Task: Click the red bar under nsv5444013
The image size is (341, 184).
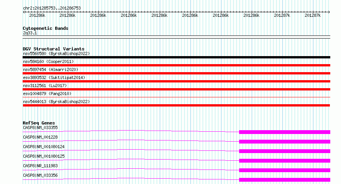Action: pos(176,105)
